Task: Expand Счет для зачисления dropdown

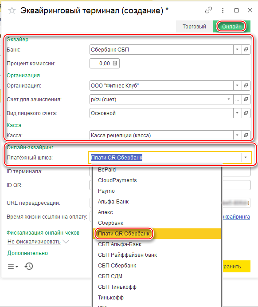Action: coord(229,99)
